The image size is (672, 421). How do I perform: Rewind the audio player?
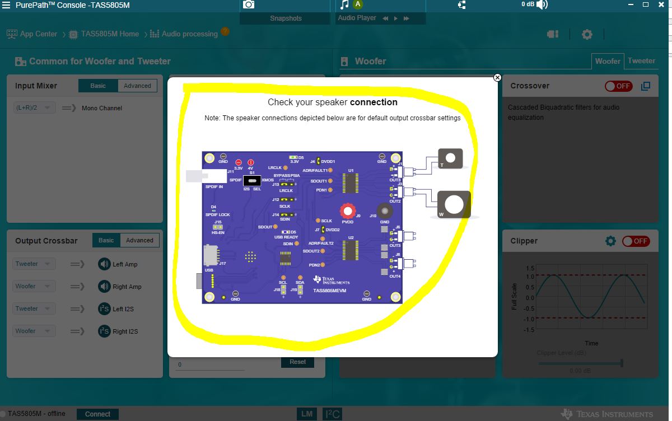pos(385,18)
